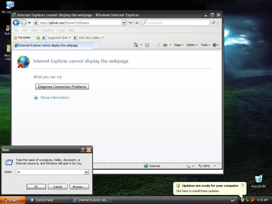Click Add to Favorites Bar star icon
The height and width of the screenshot is (204, 272).
38,37
